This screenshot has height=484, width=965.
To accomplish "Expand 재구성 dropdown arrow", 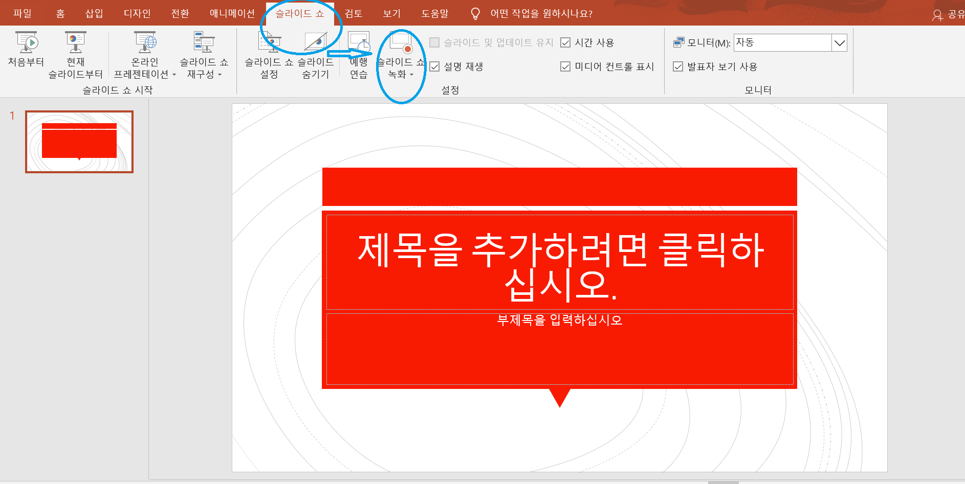I will (x=220, y=75).
